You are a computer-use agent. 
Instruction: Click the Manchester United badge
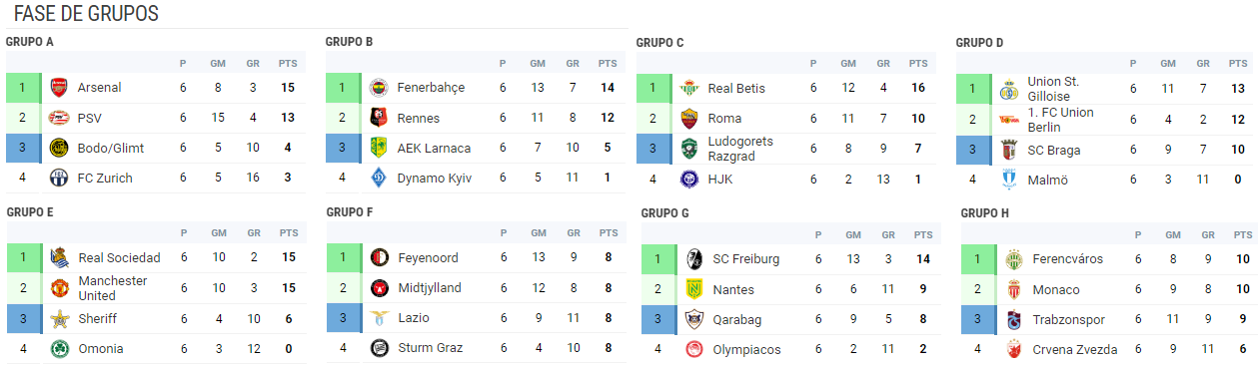click(x=58, y=289)
